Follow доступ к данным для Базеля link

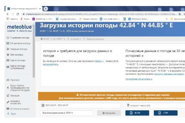(x=169, y=74)
